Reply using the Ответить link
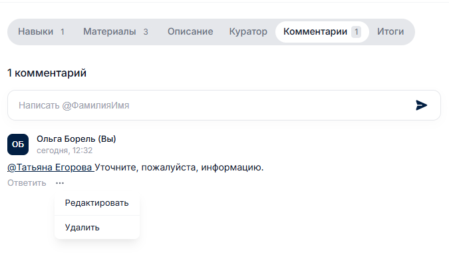The image size is (449, 273). click(x=27, y=183)
